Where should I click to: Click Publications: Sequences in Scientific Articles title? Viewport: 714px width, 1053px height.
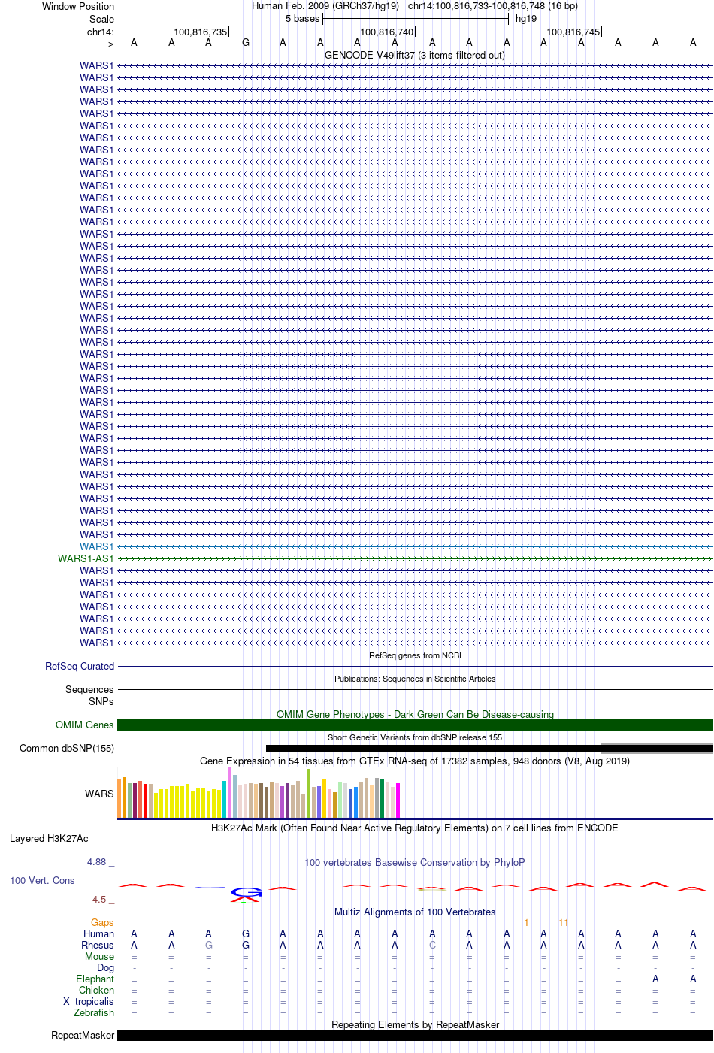(x=415, y=679)
